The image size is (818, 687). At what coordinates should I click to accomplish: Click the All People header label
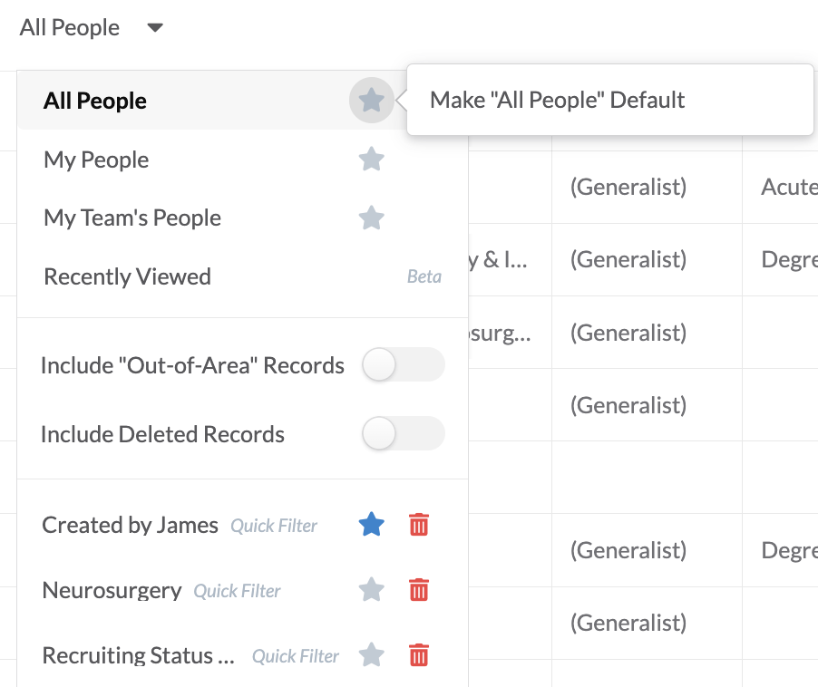[x=70, y=28]
